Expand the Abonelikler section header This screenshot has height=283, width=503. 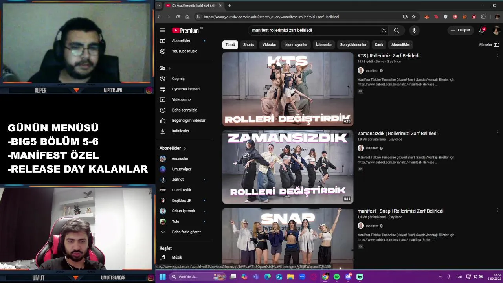(173, 148)
